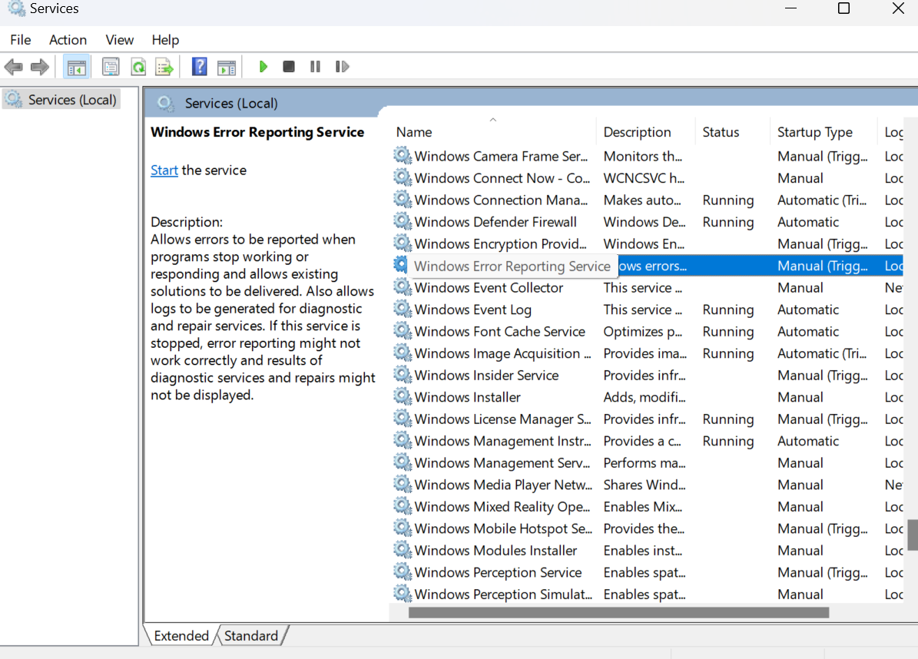The image size is (918, 659).
Task: Click the horizontal scrollbar thumb
Action: pyautogui.click(x=619, y=613)
